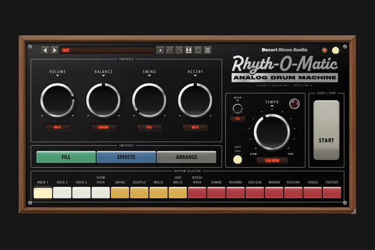This screenshot has height=250, width=375.
Task: Click the circular reset icon in toolbar
Action: 198,50
